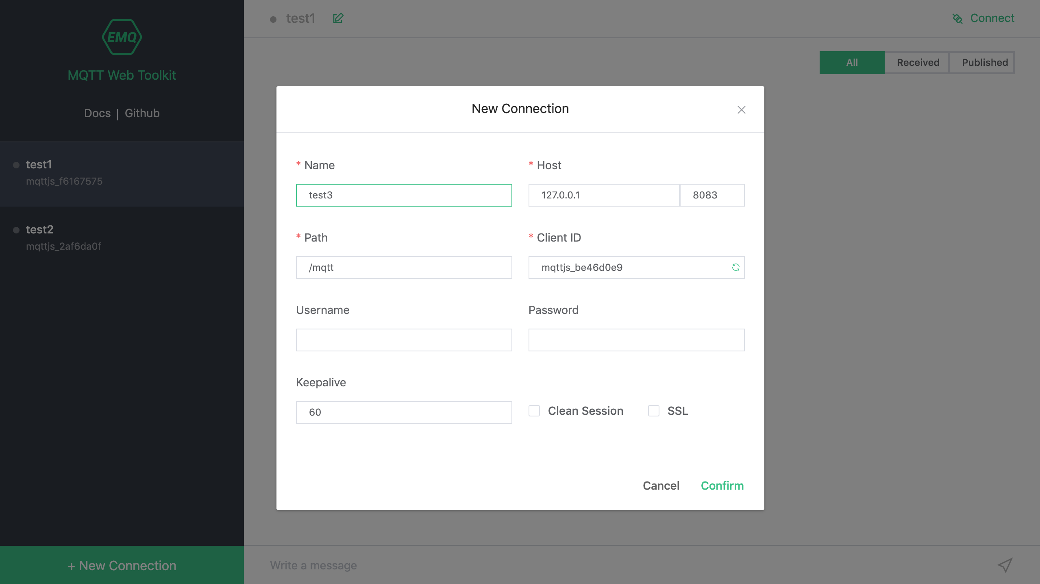Enable the SSL checkbox
This screenshot has width=1040, height=584.
(654, 411)
